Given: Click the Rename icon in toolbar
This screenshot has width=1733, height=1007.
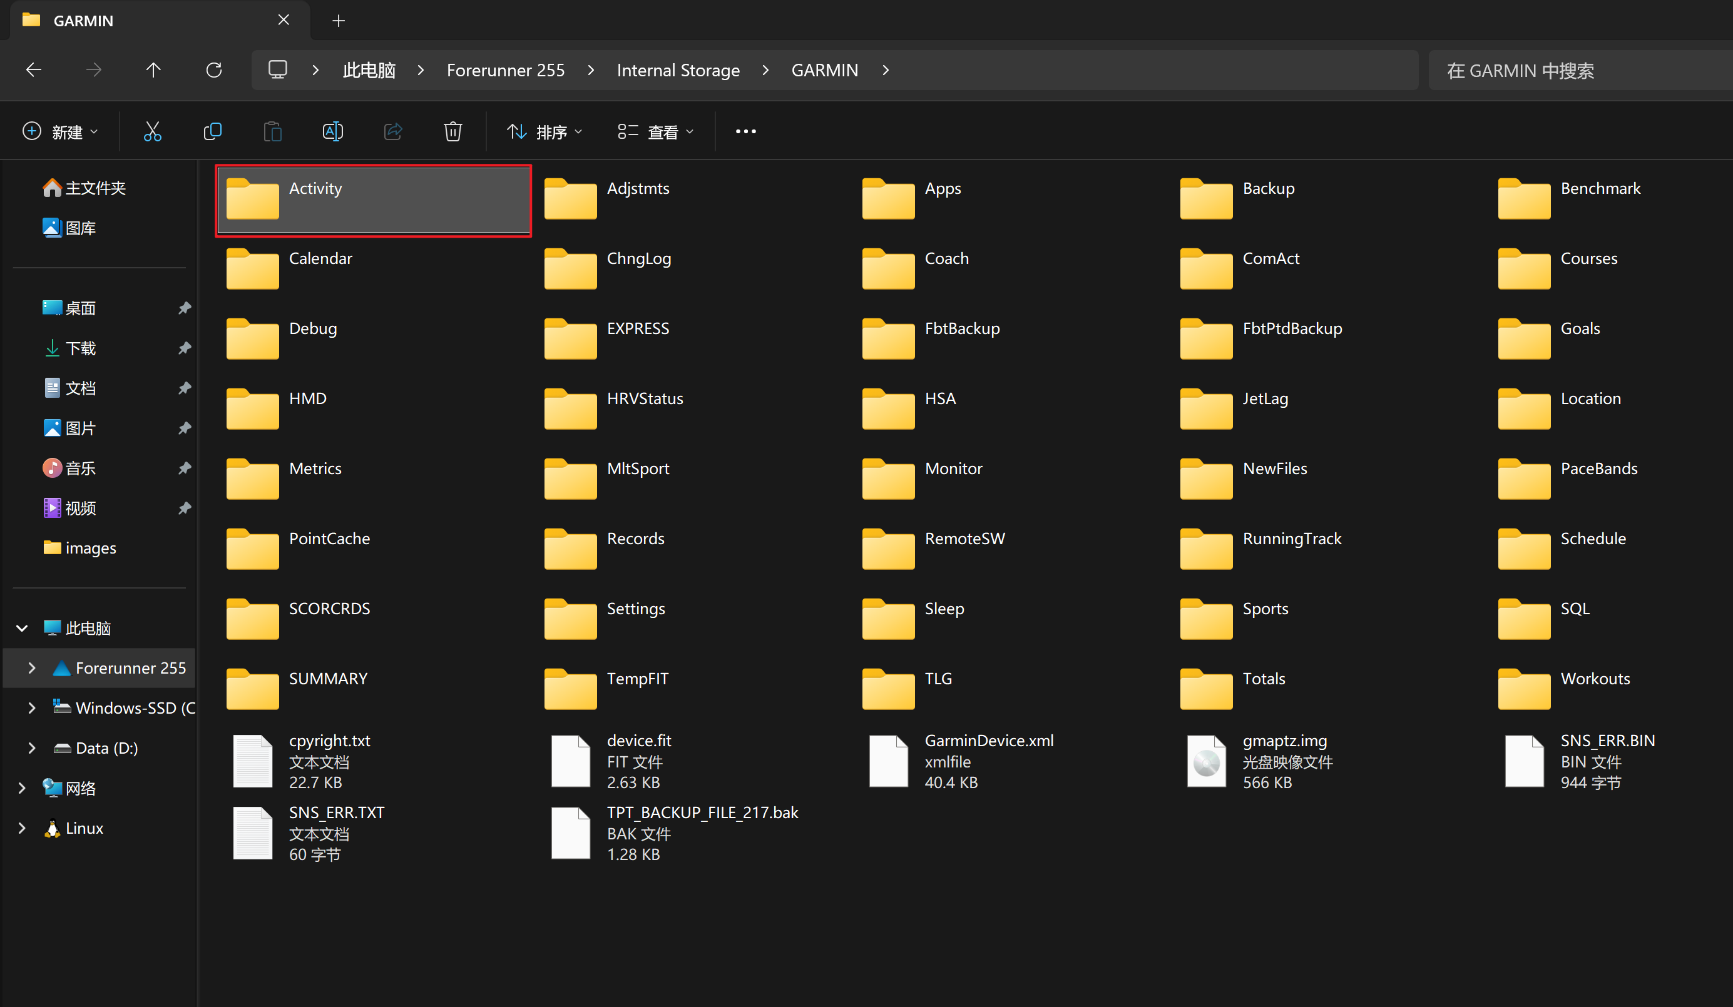Looking at the screenshot, I should pyautogui.click(x=333, y=131).
